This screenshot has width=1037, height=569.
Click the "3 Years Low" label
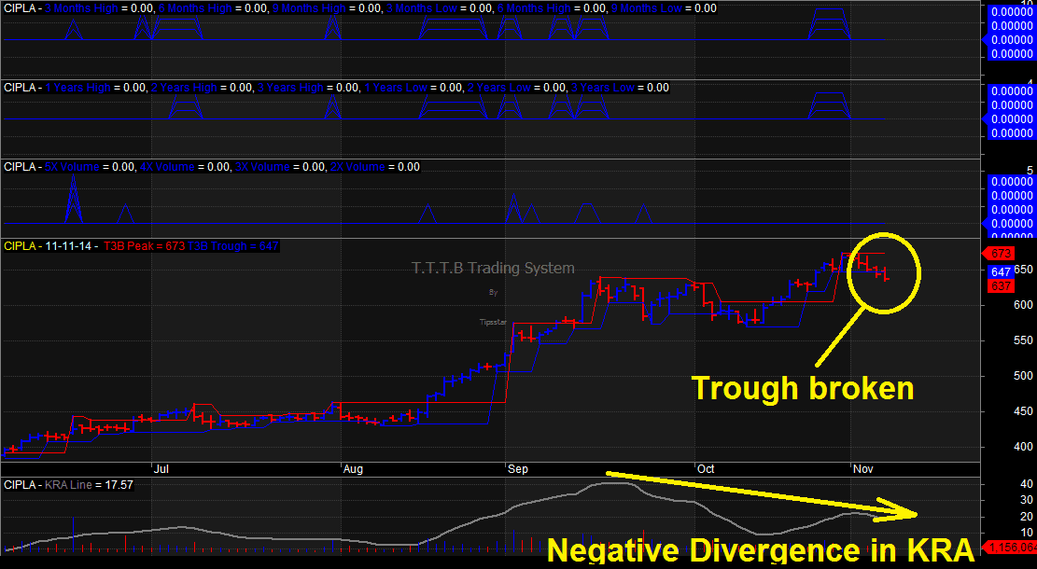[x=602, y=88]
